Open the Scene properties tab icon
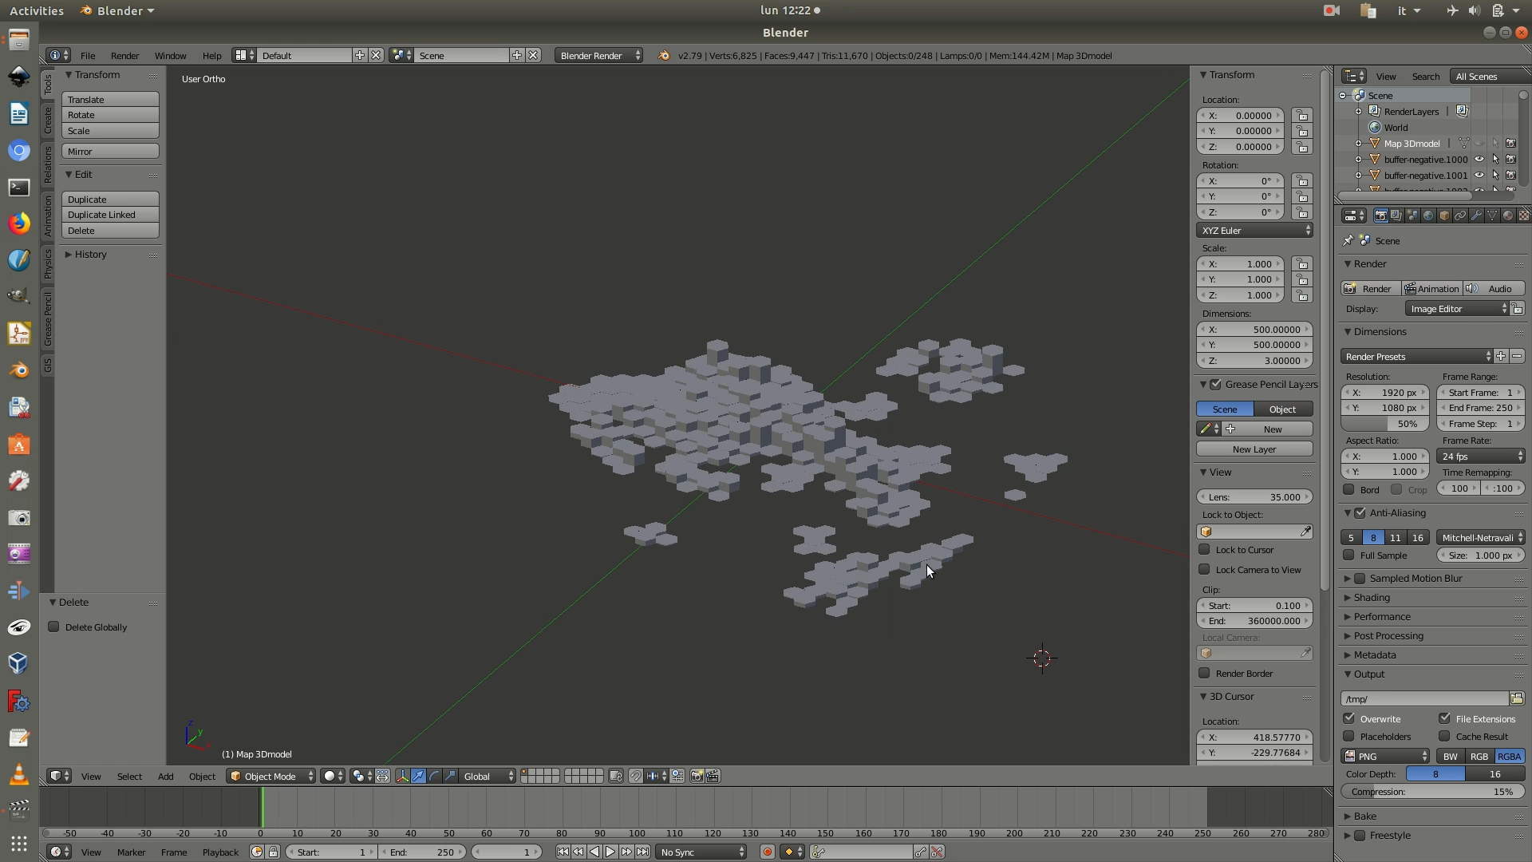 click(1412, 215)
